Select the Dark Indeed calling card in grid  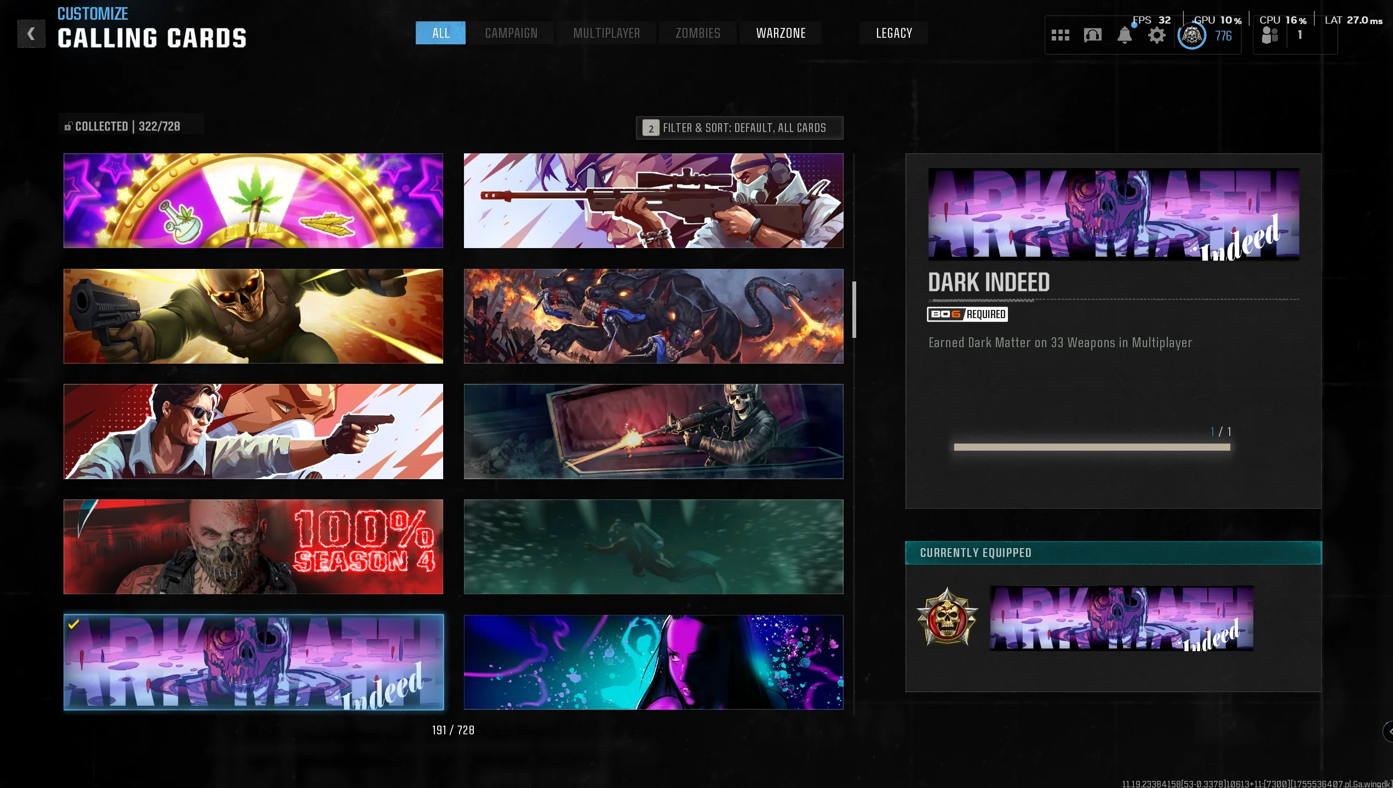(253, 662)
